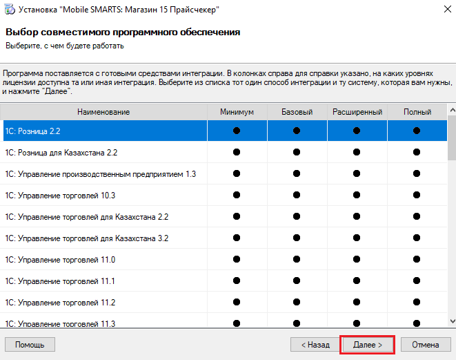456x360 pixels.
Task: Click the list scrollbar down arrow
Action: point(453,321)
